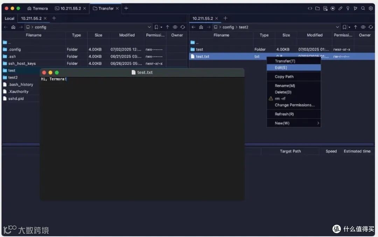
Task: Select Rename(M) in context menu
Action: click(294, 86)
